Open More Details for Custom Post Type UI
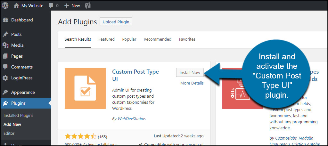This screenshot has width=328, height=146. 192,83
